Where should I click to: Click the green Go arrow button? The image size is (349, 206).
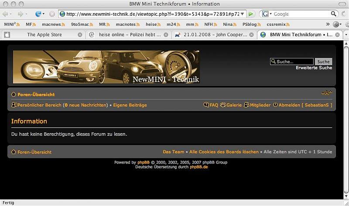pyautogui.click(x=251, y=14)
